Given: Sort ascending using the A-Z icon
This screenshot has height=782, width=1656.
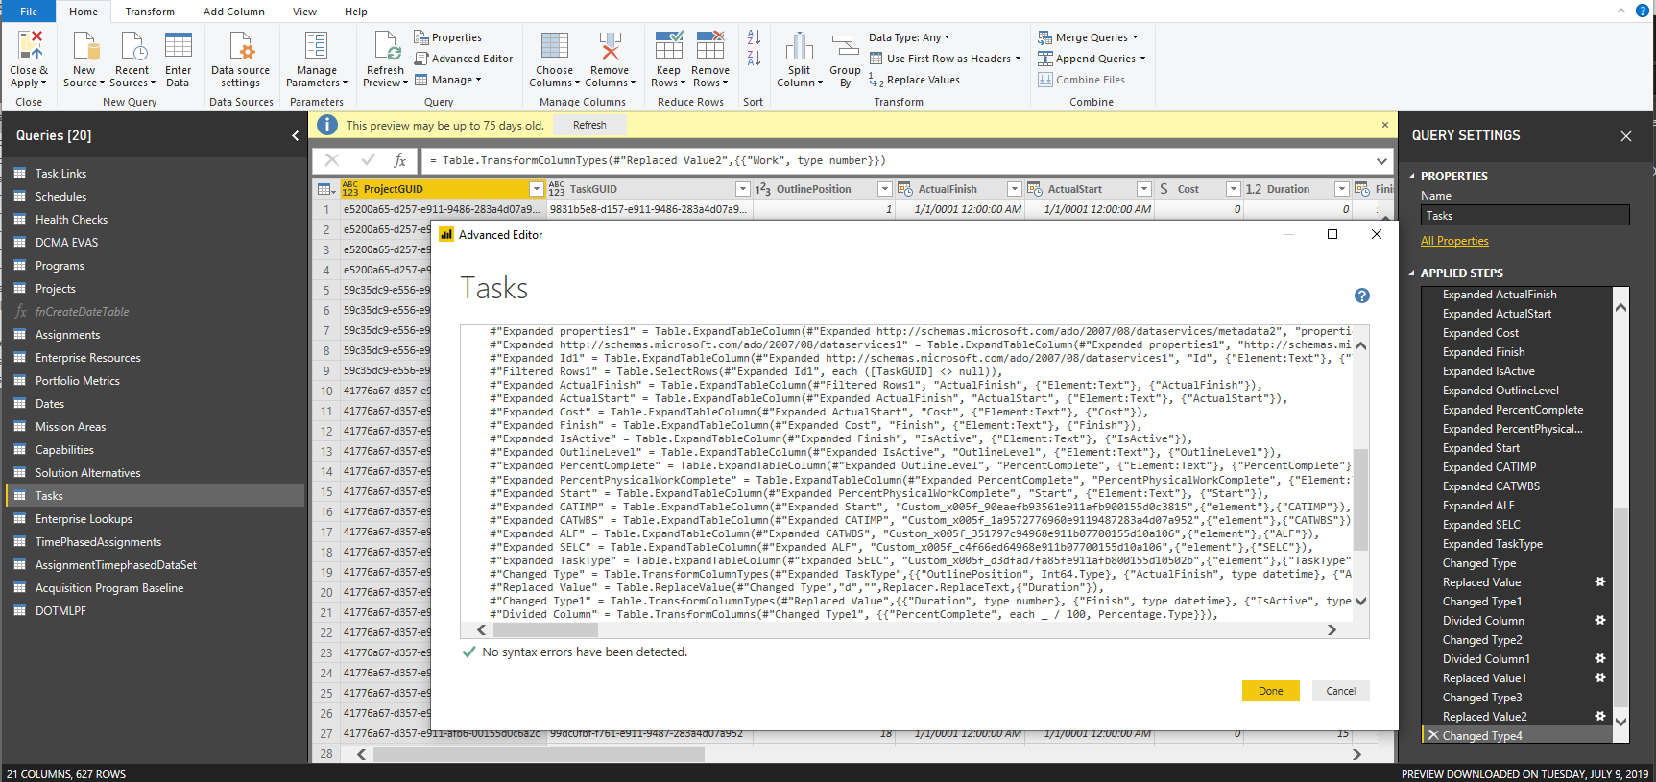Looking at the screenshot, I should click(x=754, y=37).
